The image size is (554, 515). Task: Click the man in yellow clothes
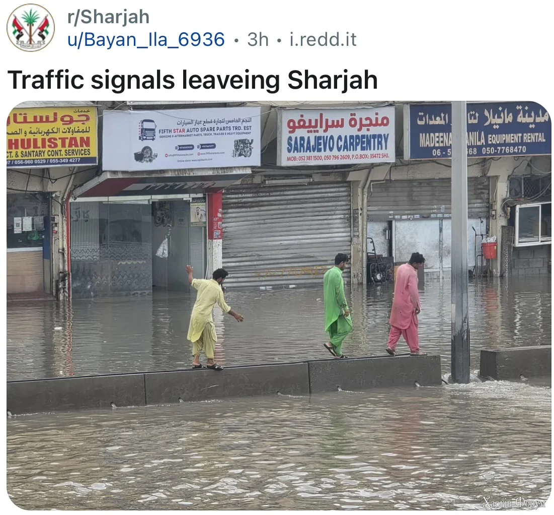click(210, 317)
